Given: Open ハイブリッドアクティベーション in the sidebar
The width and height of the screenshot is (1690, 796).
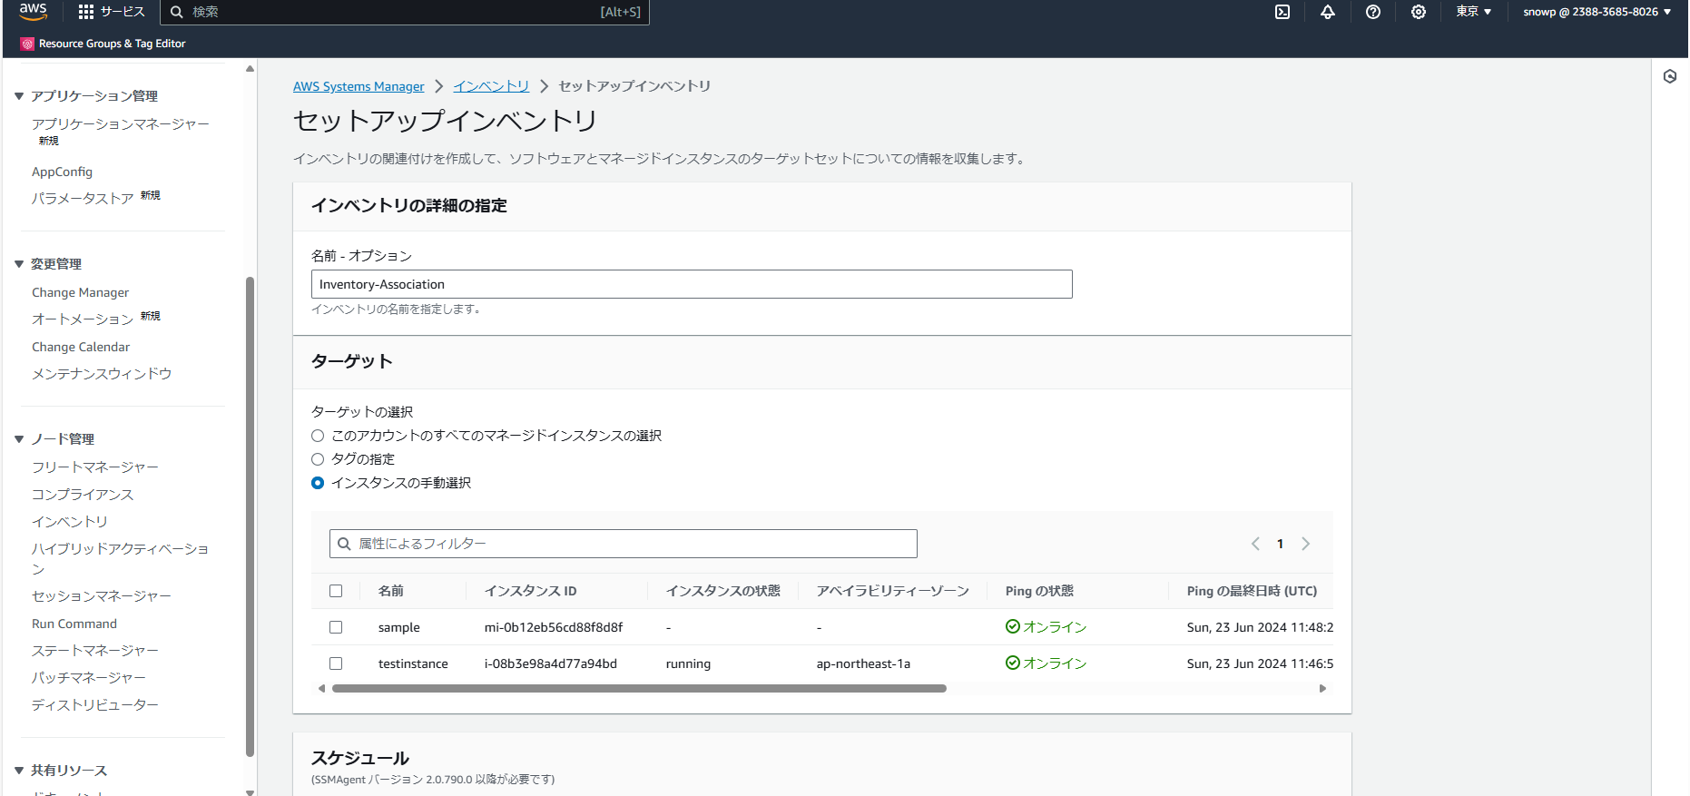Looking at the screenshot, I should click(120, 558).
